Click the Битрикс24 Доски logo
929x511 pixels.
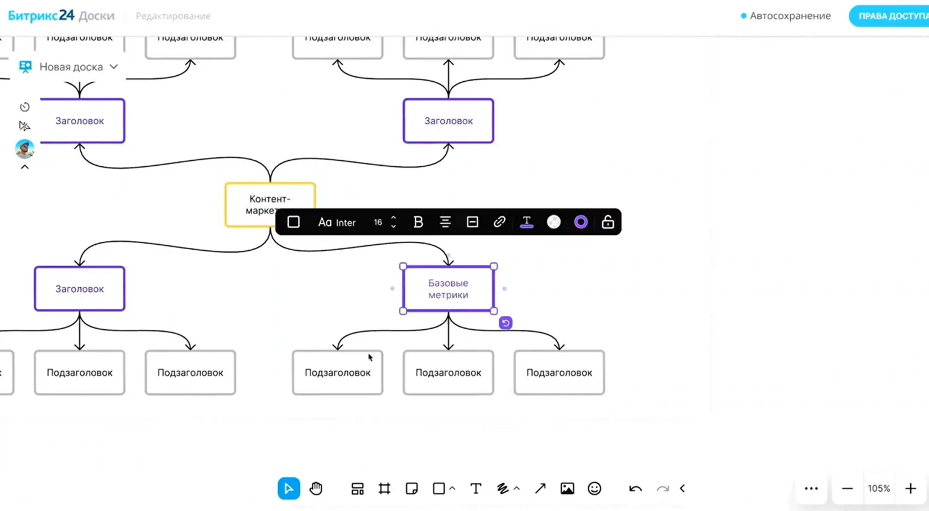pos(61,15)
